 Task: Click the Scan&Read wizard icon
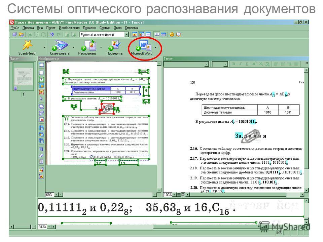[27, 45]
